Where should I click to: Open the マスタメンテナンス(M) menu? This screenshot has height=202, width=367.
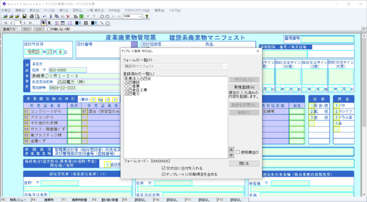tap(137, 10)
